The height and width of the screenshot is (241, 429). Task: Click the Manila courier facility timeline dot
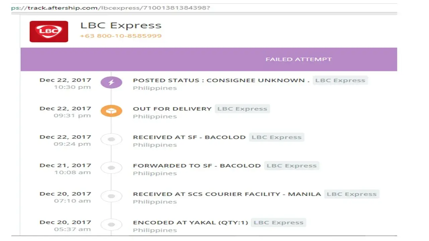click(111, 196)
